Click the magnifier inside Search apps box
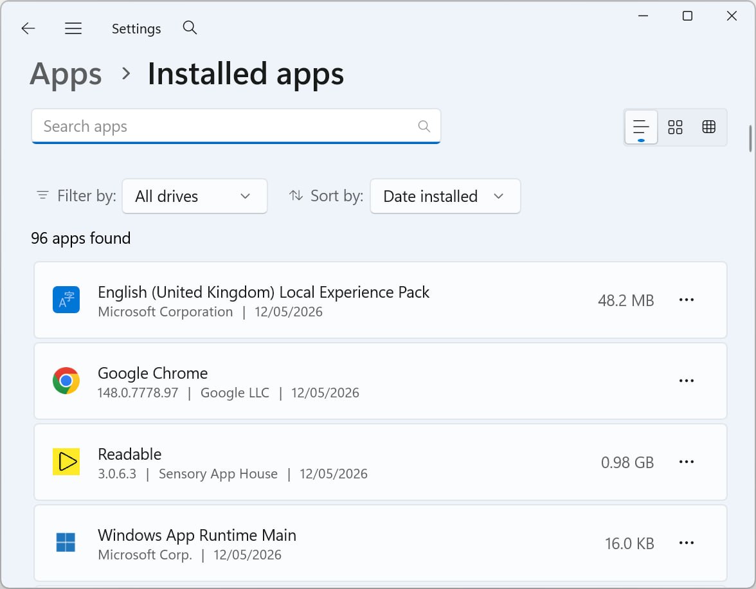This screenshot has width=756, height=589. click(x=424, y=127)
